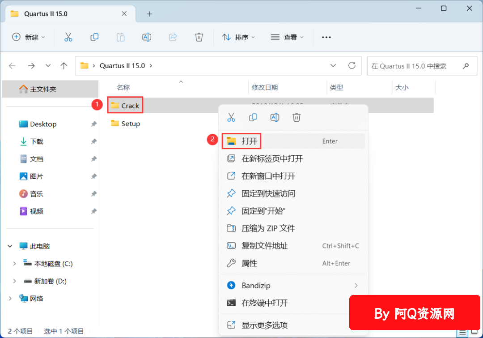Go forward with the right arrow
483x338 pixels.
tap(31, 66)
